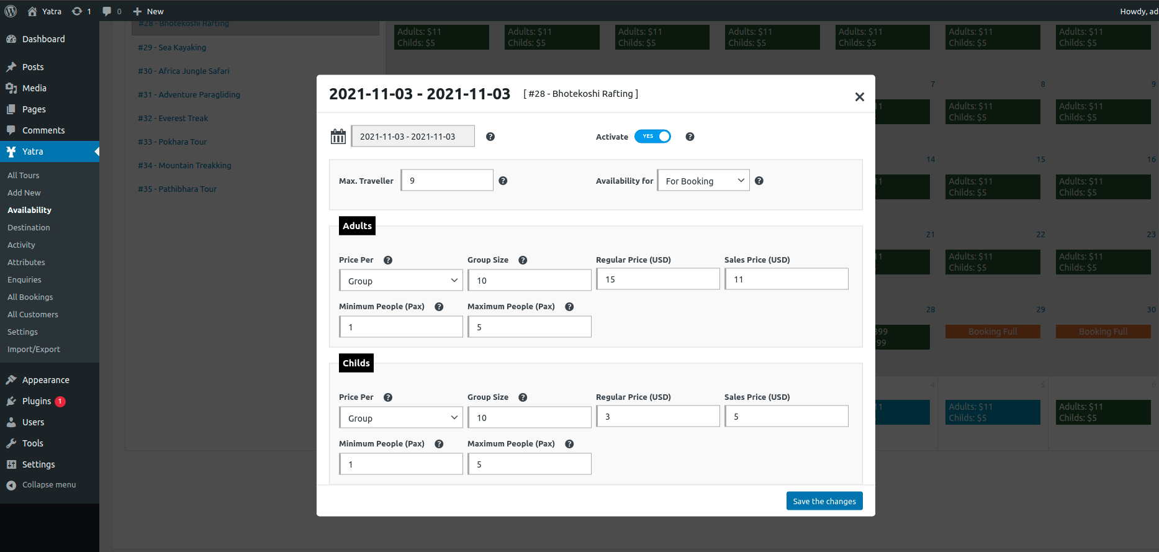Click Childs Maximum People help icon
The image size is (1159, 552).
coord(569,444)
